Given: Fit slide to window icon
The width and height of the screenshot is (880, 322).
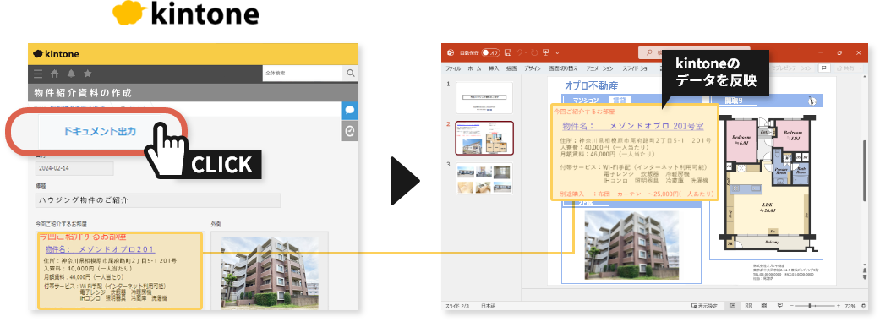Looking at the screenshot, I should point(862,306).
